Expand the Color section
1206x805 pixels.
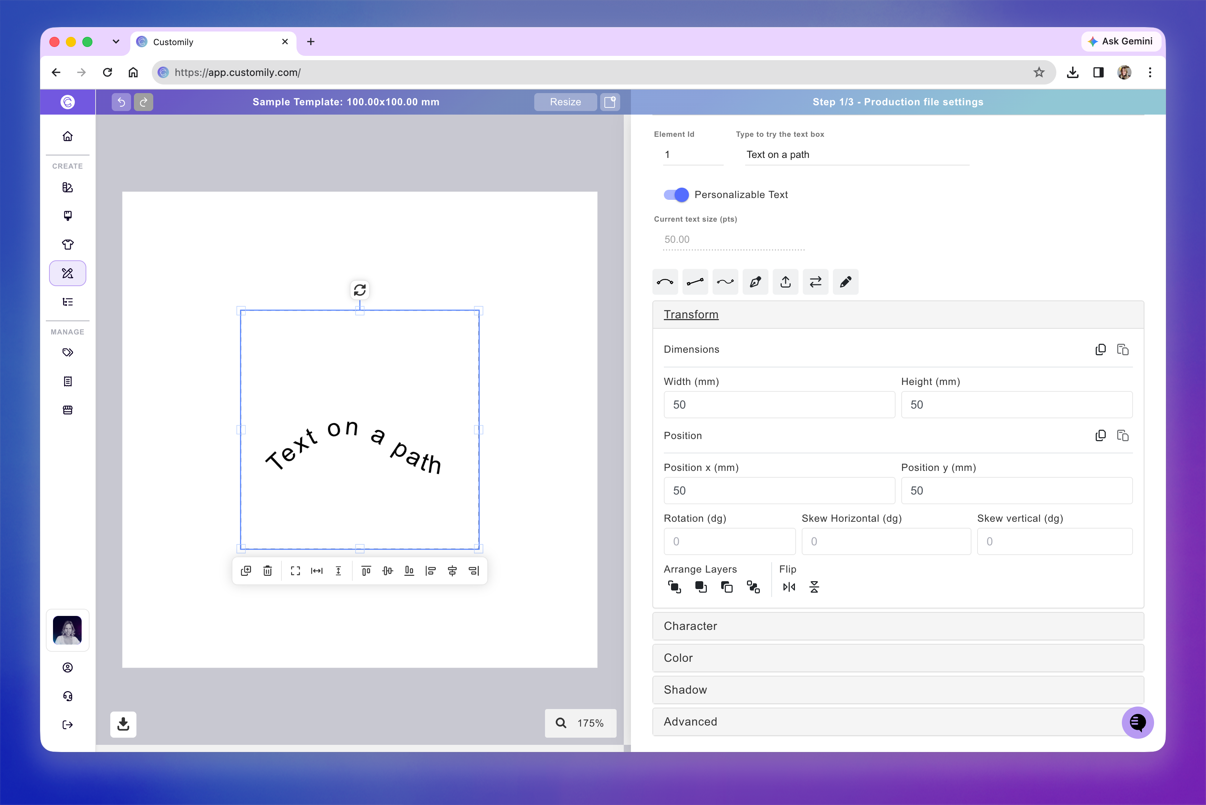898,658
